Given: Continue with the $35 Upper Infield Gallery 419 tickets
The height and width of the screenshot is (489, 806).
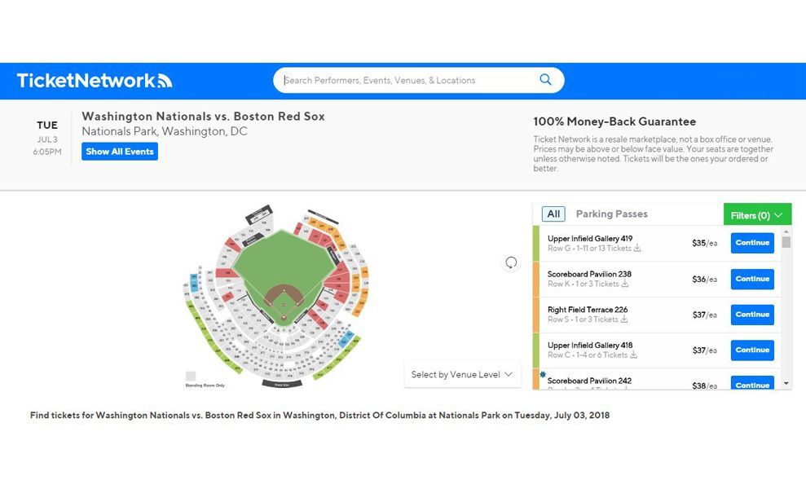Looking at the screenshot, I should 752,243.
